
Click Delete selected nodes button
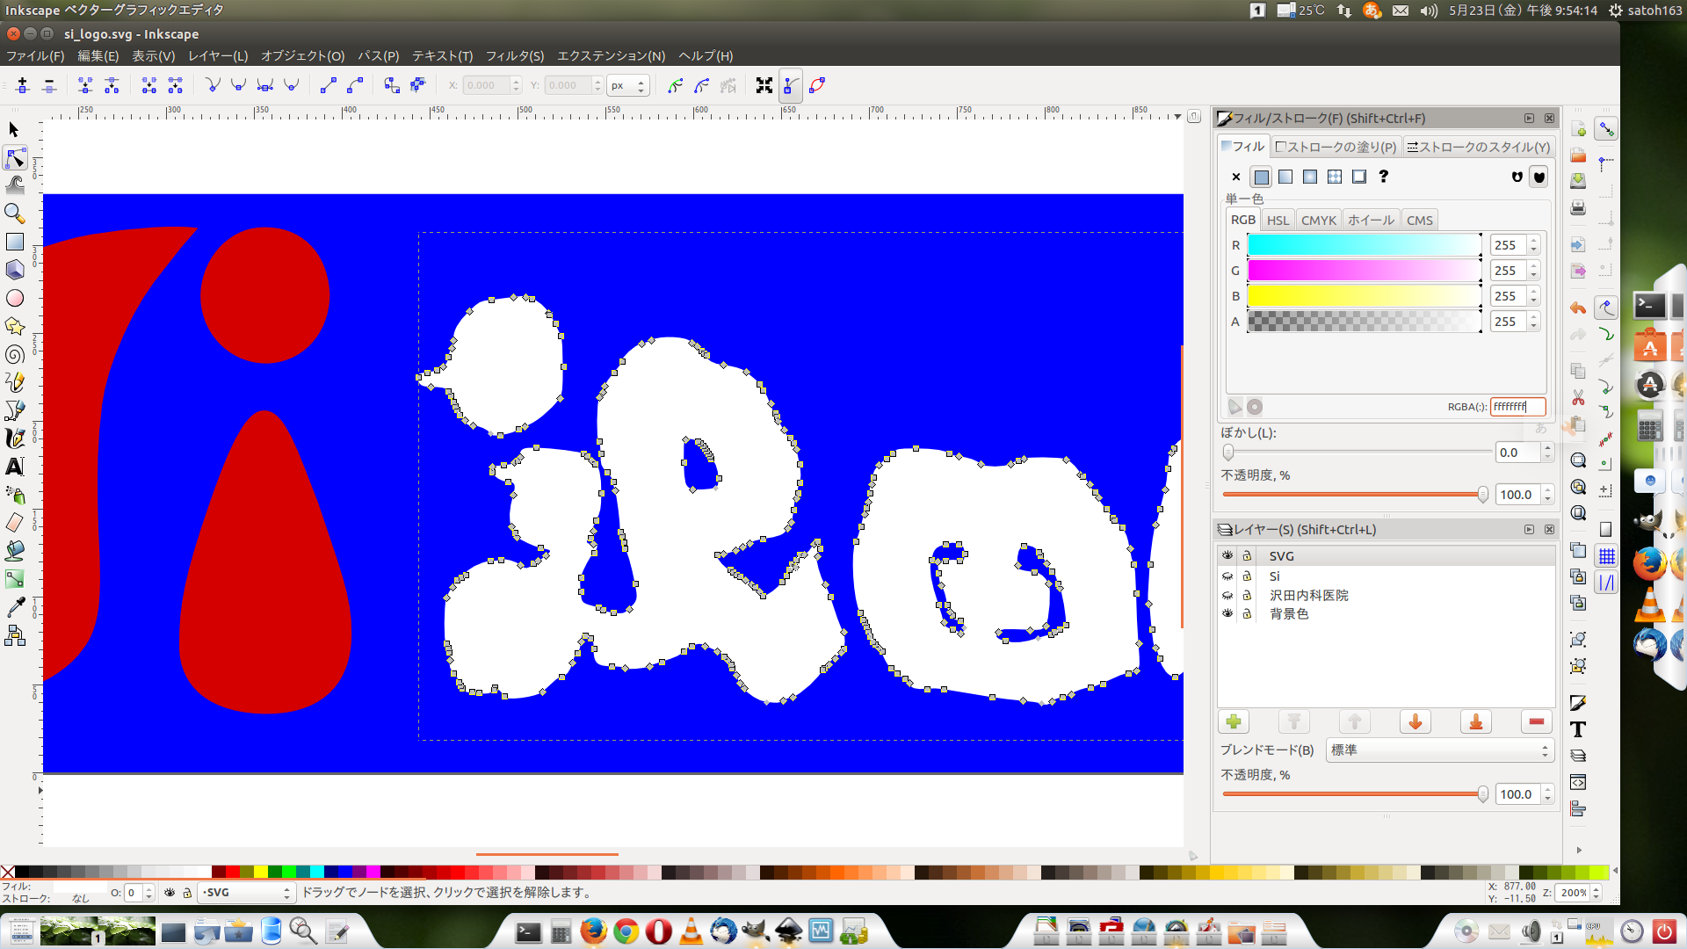click(49, 85)
